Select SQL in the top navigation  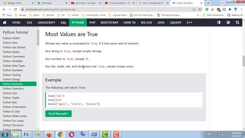coord(64,23)
